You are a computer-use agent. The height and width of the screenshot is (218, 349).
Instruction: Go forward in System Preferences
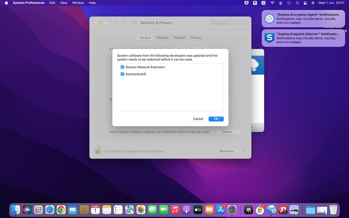coord(125,23)
